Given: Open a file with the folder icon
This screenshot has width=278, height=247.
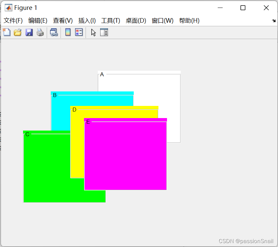Looking at the screenshot, I should click(18, 33).
